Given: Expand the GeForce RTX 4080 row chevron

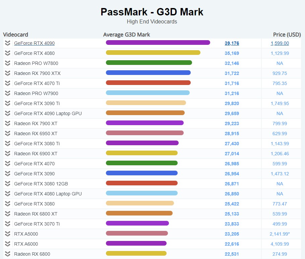Looking at the screenshot, I should coord(7,53).
